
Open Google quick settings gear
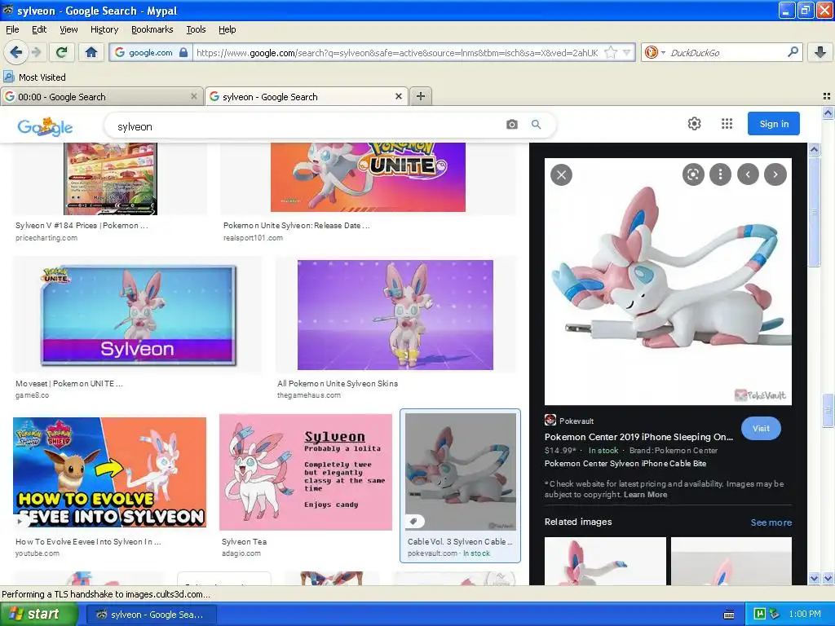pyautogui.click(x=694, y=124)
